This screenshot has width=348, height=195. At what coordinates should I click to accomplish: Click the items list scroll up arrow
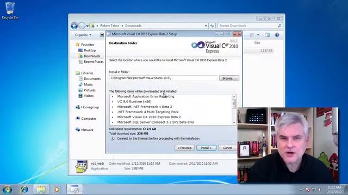[234, 96]
